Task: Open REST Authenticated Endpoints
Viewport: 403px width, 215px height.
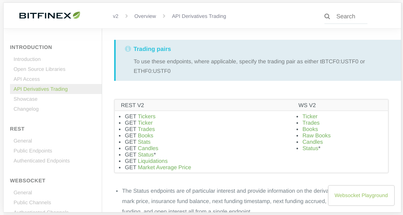Action: tap(41, 161)
